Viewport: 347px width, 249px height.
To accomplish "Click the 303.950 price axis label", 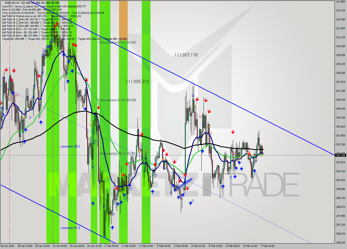I will (340, 135).
